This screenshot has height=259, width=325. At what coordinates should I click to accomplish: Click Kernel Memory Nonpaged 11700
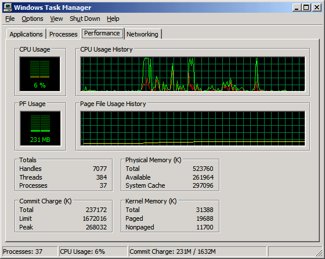[204, 227]
